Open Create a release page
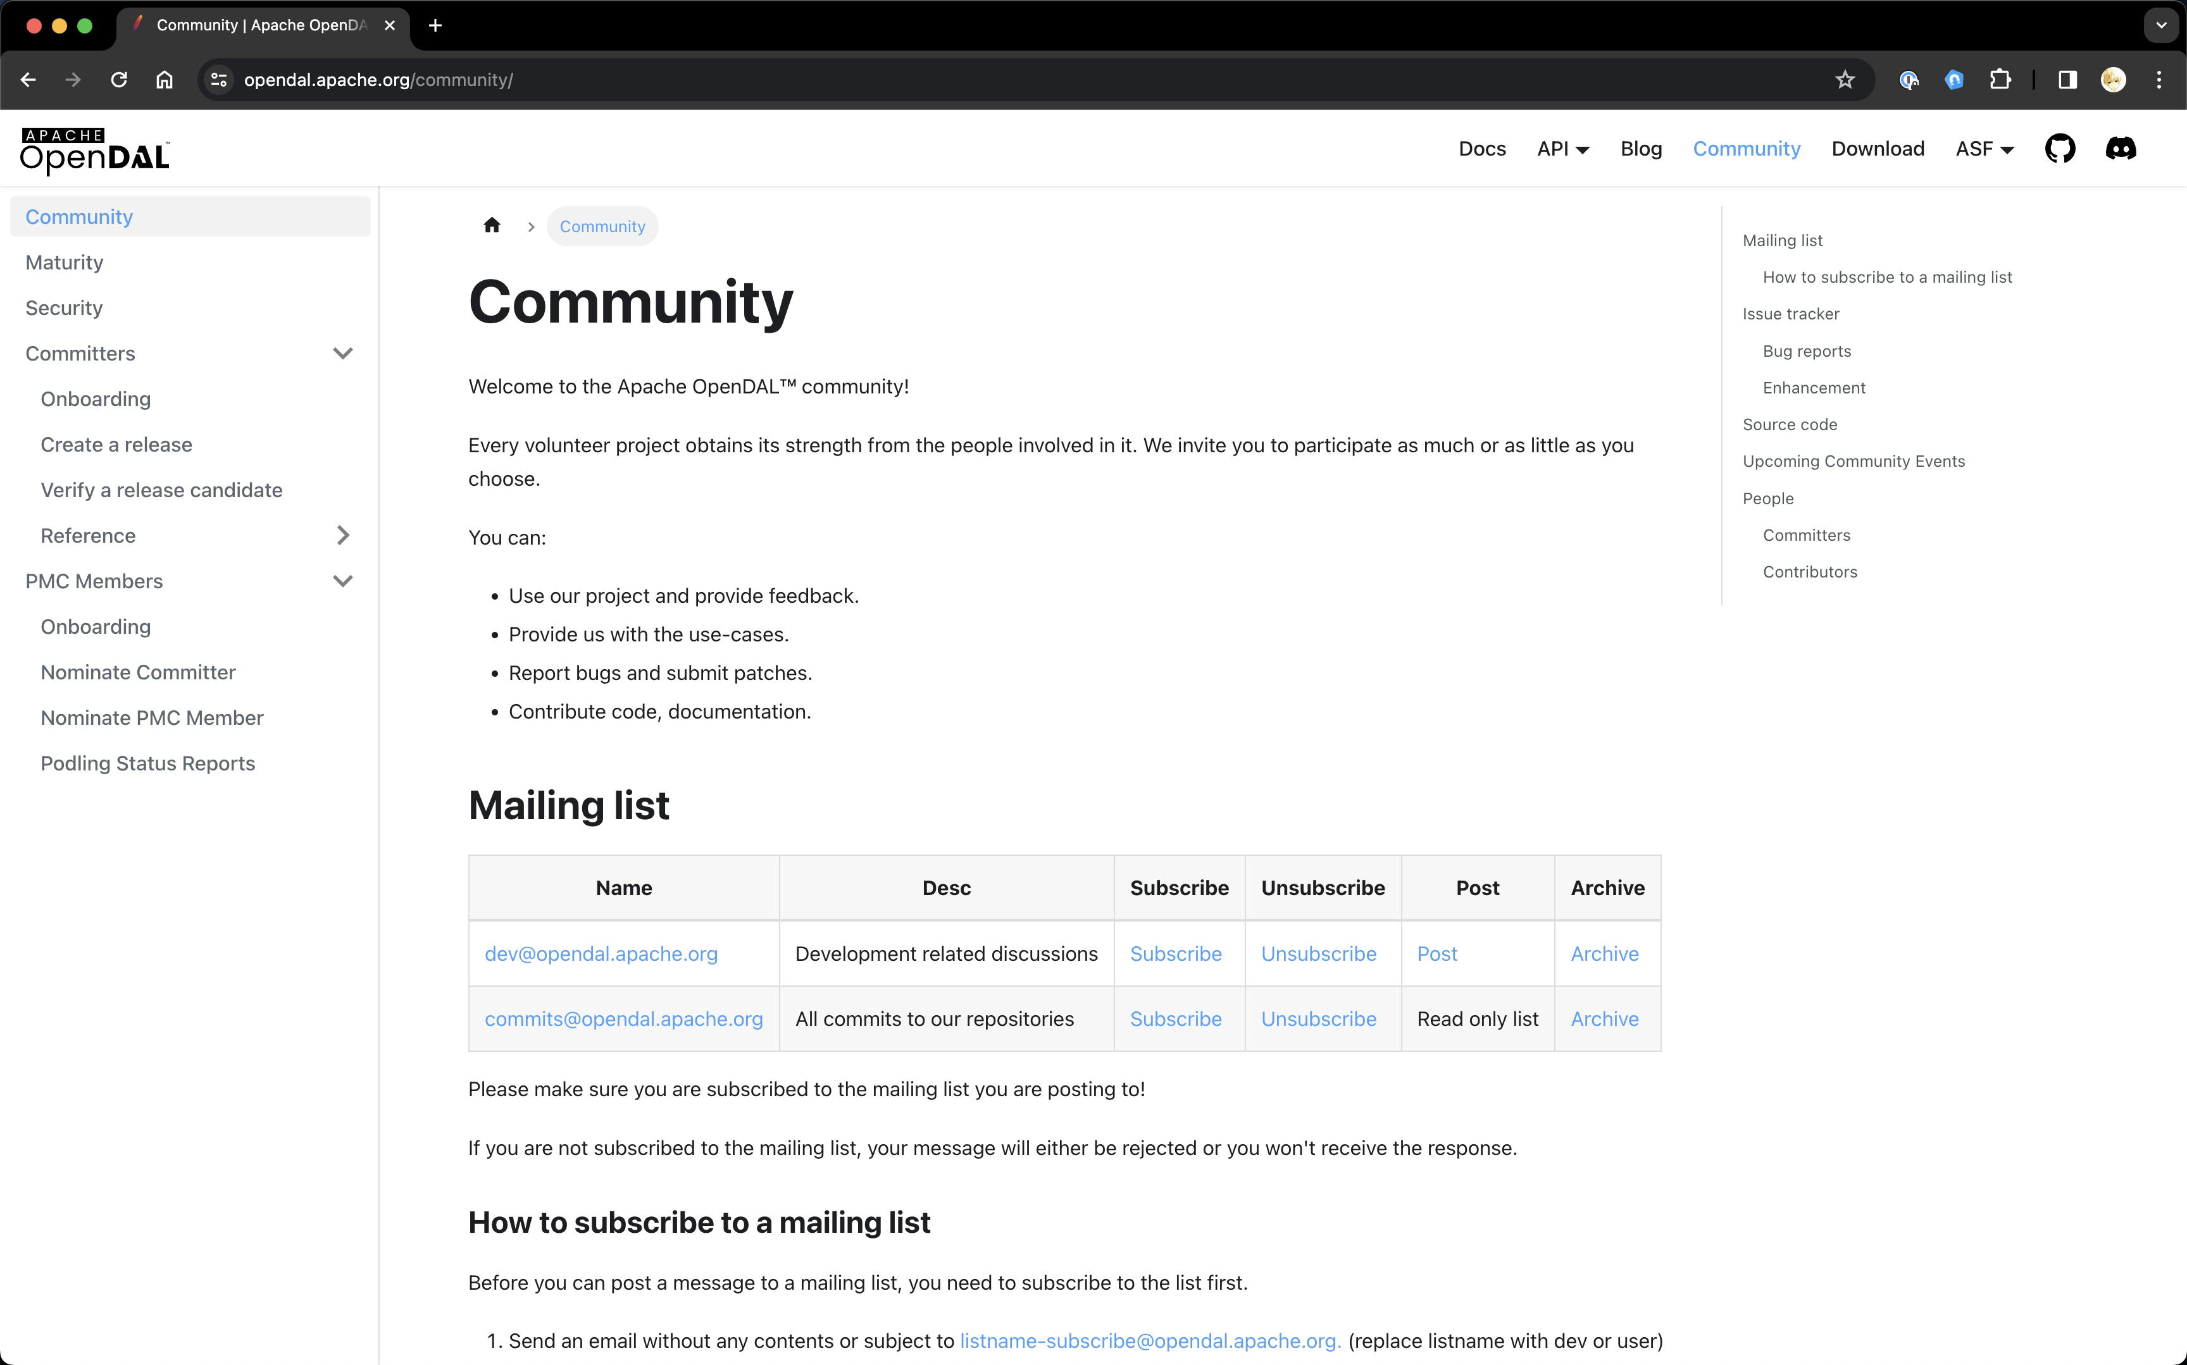The image size is (2187, 1365). tap(116, 445)
